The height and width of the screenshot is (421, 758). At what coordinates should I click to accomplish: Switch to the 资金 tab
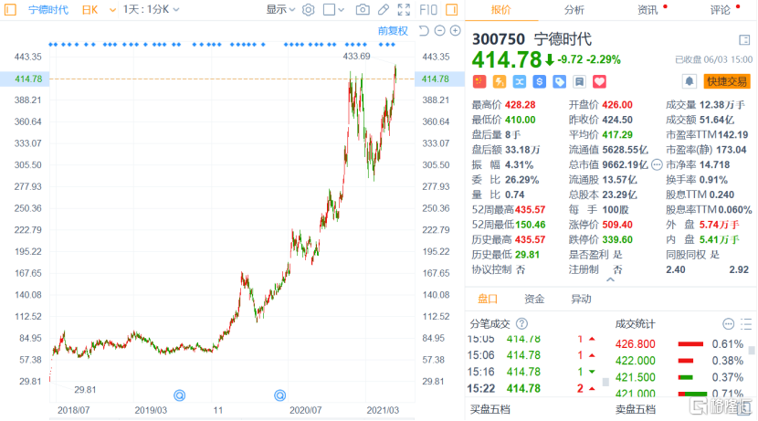(x=534, y=299)
